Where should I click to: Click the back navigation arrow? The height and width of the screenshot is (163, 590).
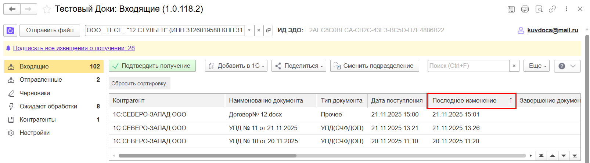(x=12, y=9)
